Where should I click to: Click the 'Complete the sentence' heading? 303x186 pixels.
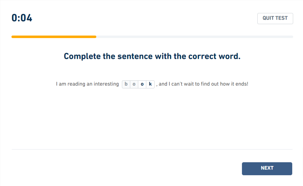(x=152, y=56)
